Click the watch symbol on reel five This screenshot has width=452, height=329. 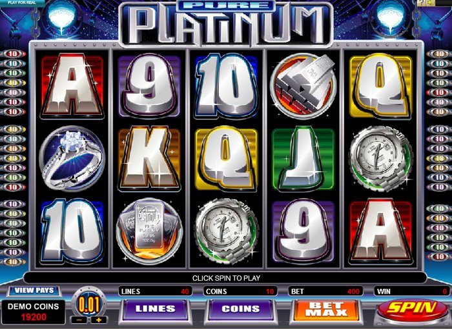coord(381,159)
